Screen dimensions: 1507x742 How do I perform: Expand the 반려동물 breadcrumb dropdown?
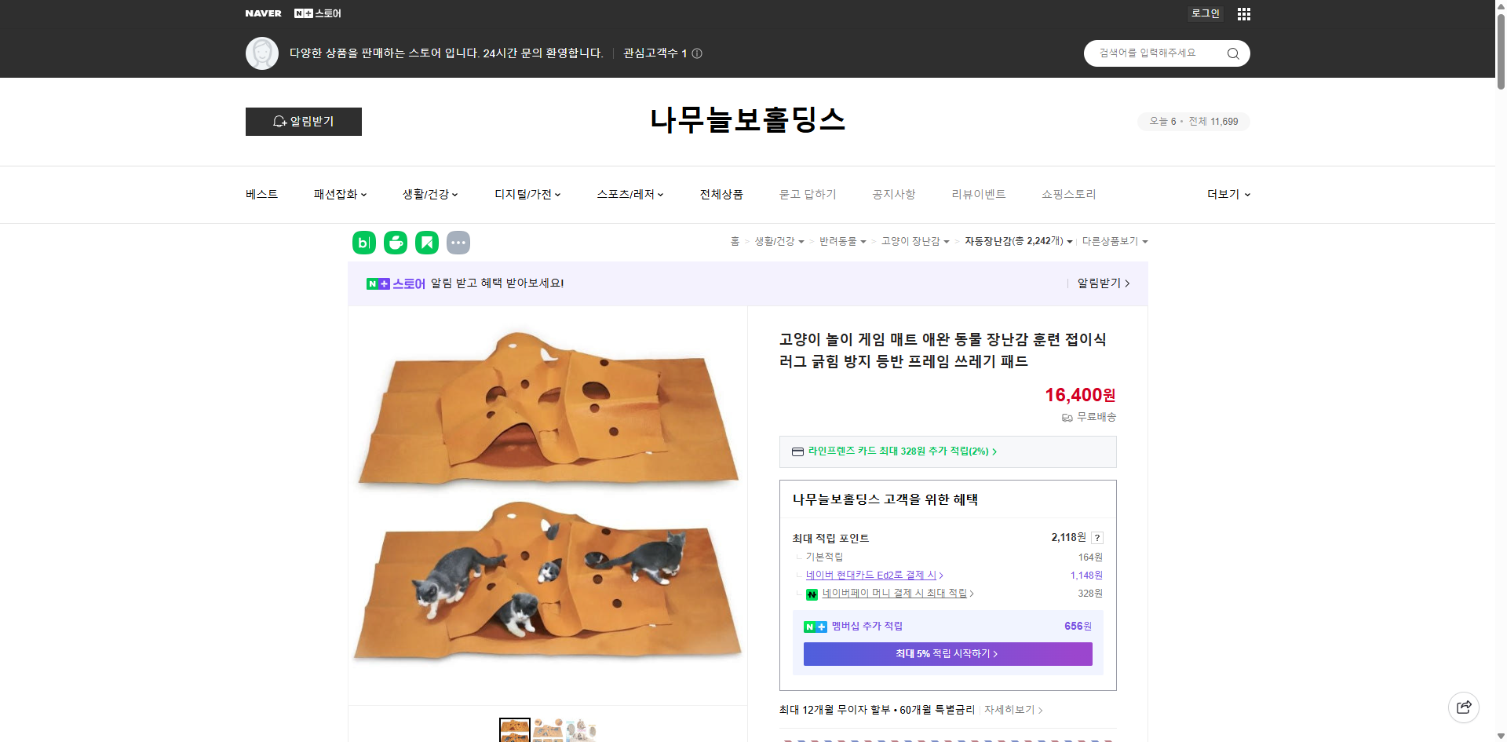coord(843,242)
